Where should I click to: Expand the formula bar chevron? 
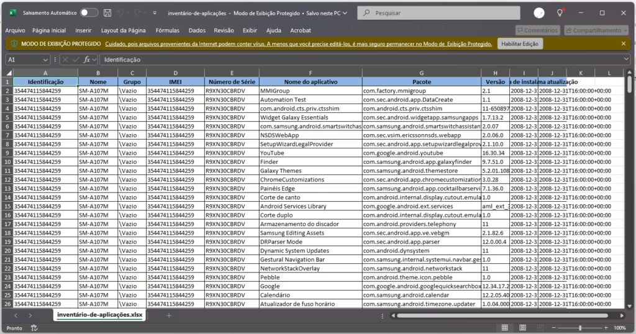(x=626, y=59)
